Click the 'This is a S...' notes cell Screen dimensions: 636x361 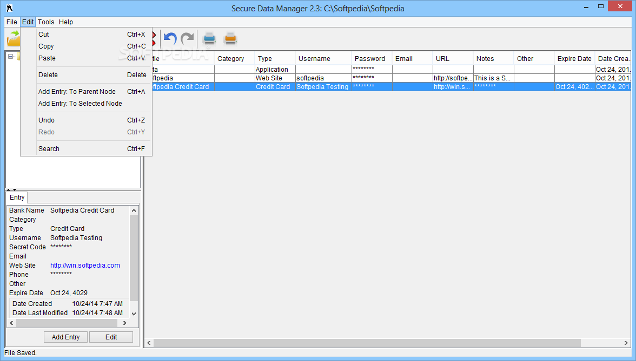(x=494, y=78)
